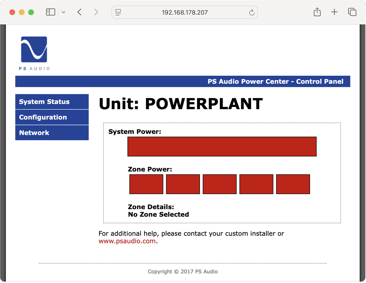Toggle the fourth Zone Power box
366x283 pixels.
click(x=256, y=184)
